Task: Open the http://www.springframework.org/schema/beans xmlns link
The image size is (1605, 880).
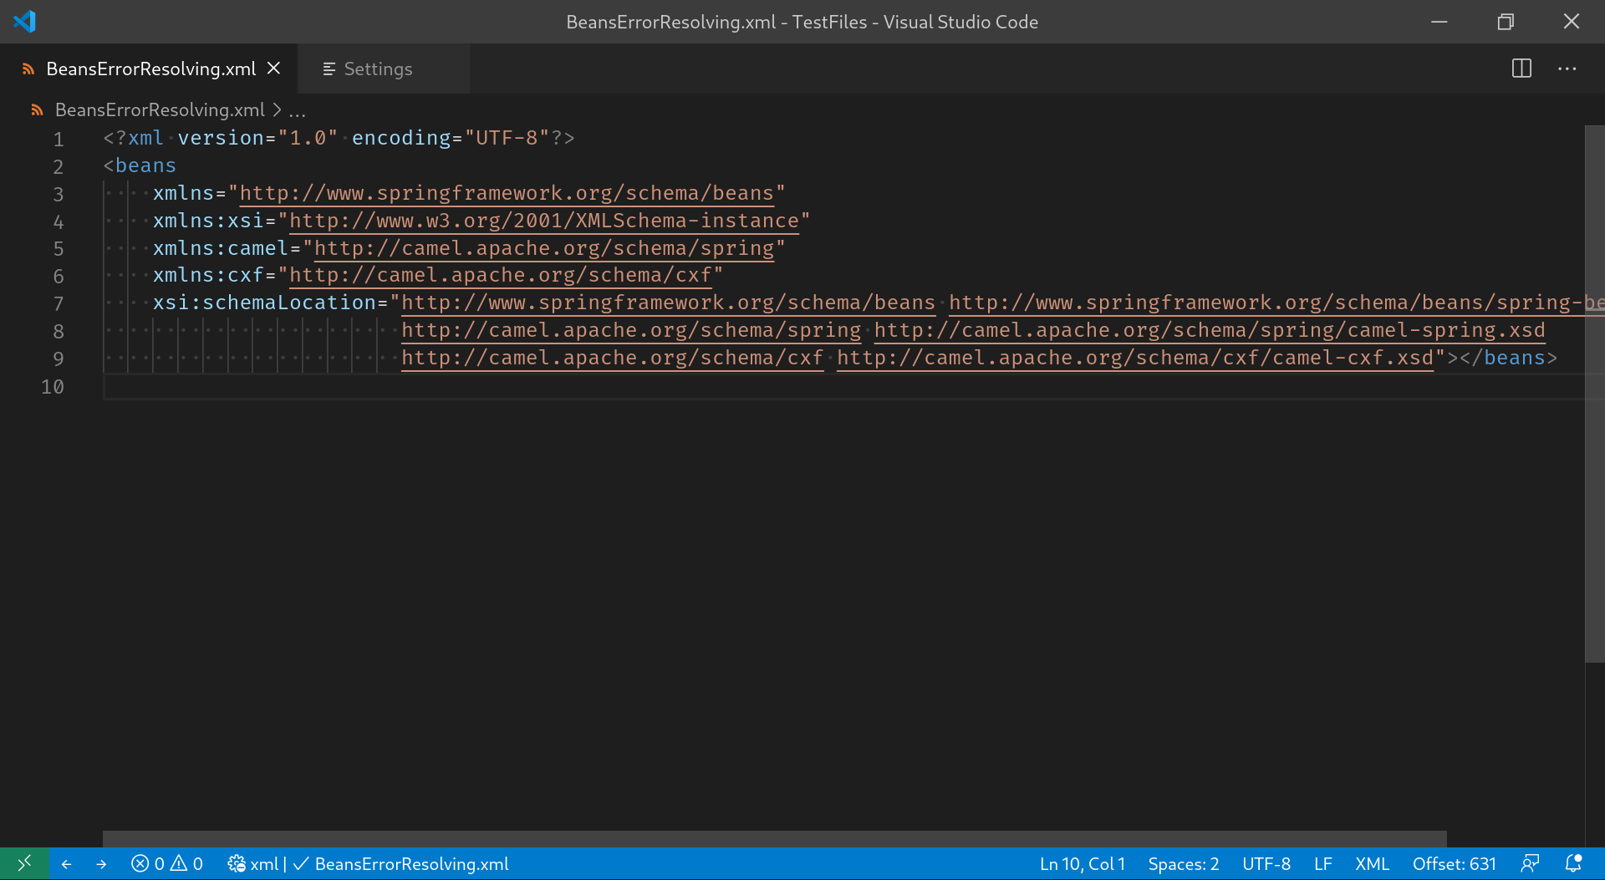Action: [x=507, y=193]
